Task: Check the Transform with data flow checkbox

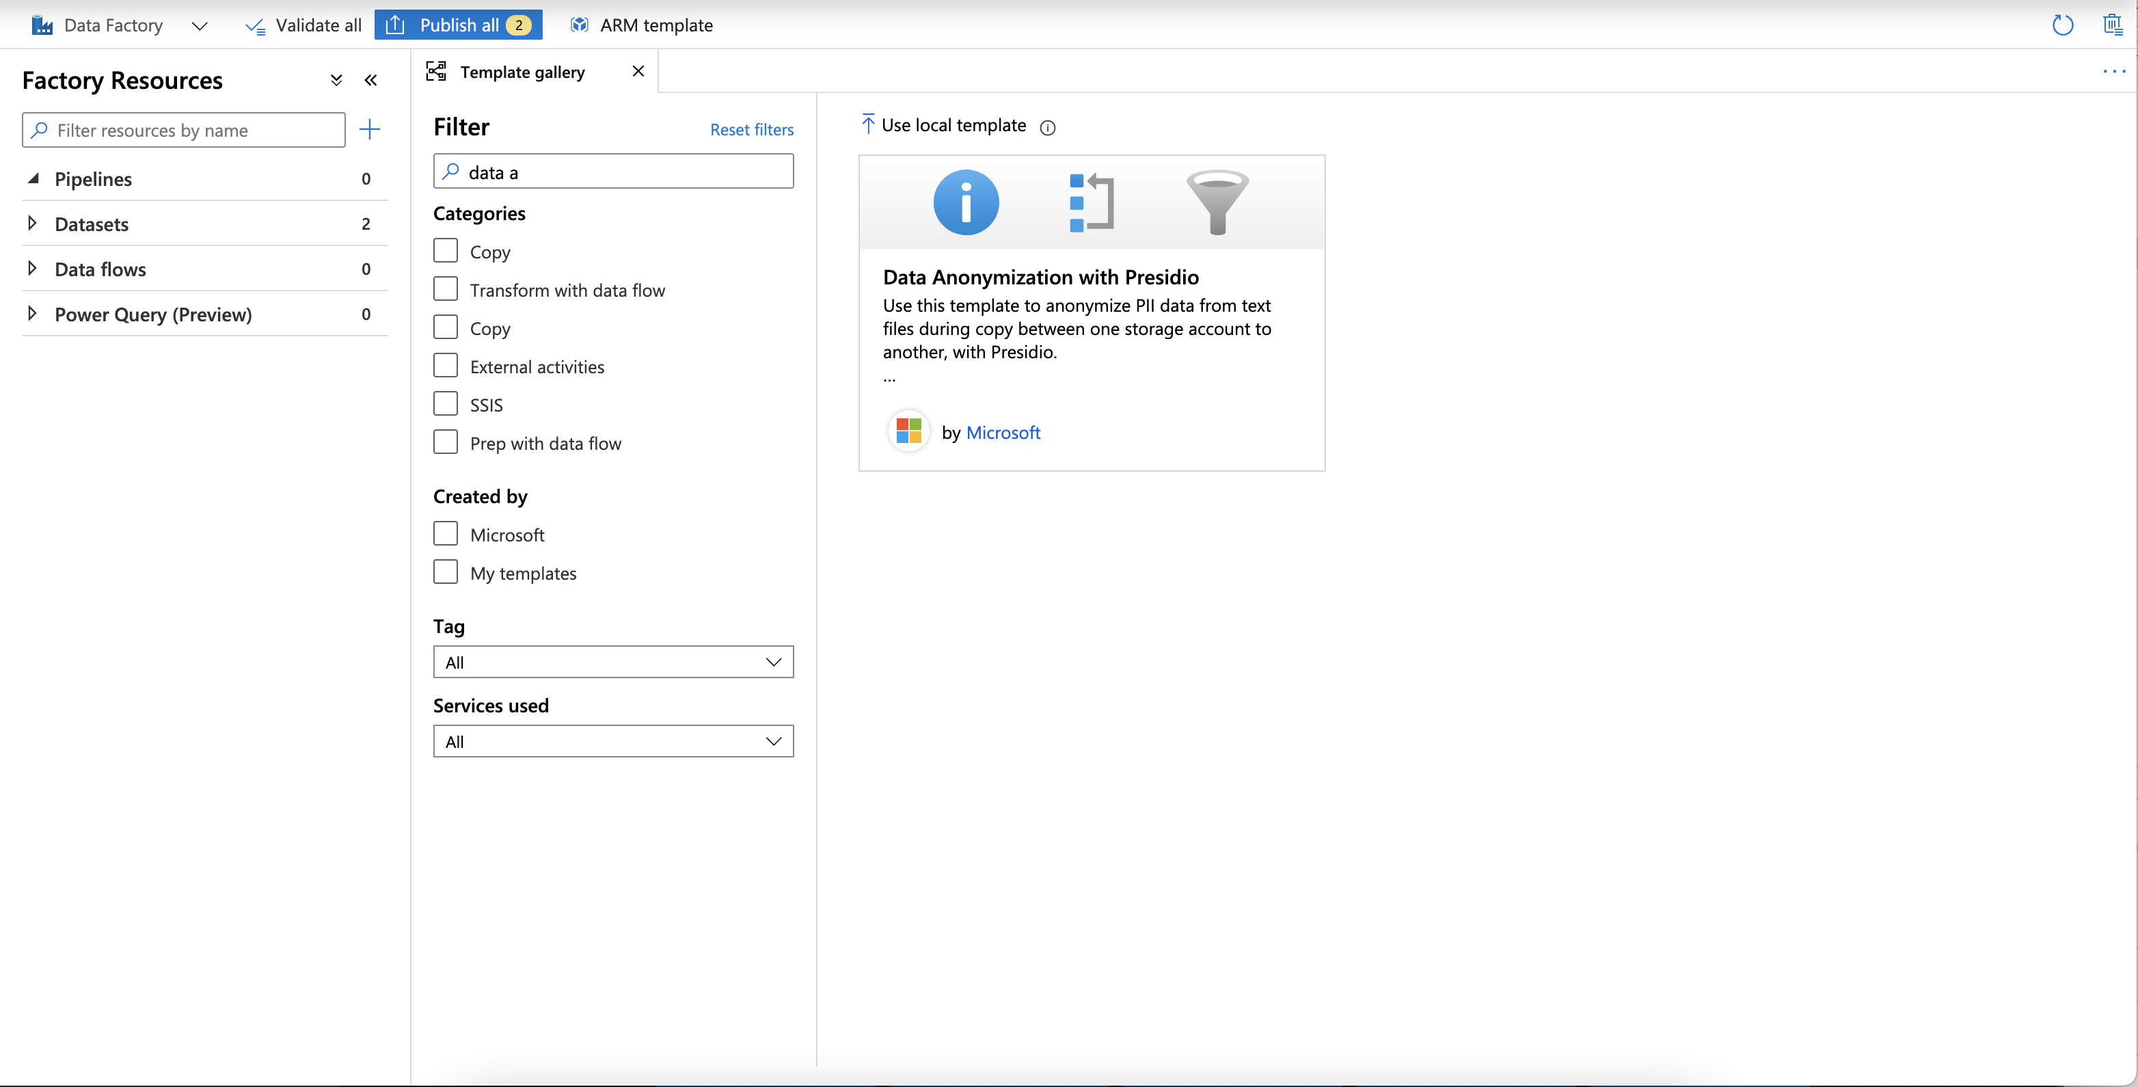Action: 446,289
